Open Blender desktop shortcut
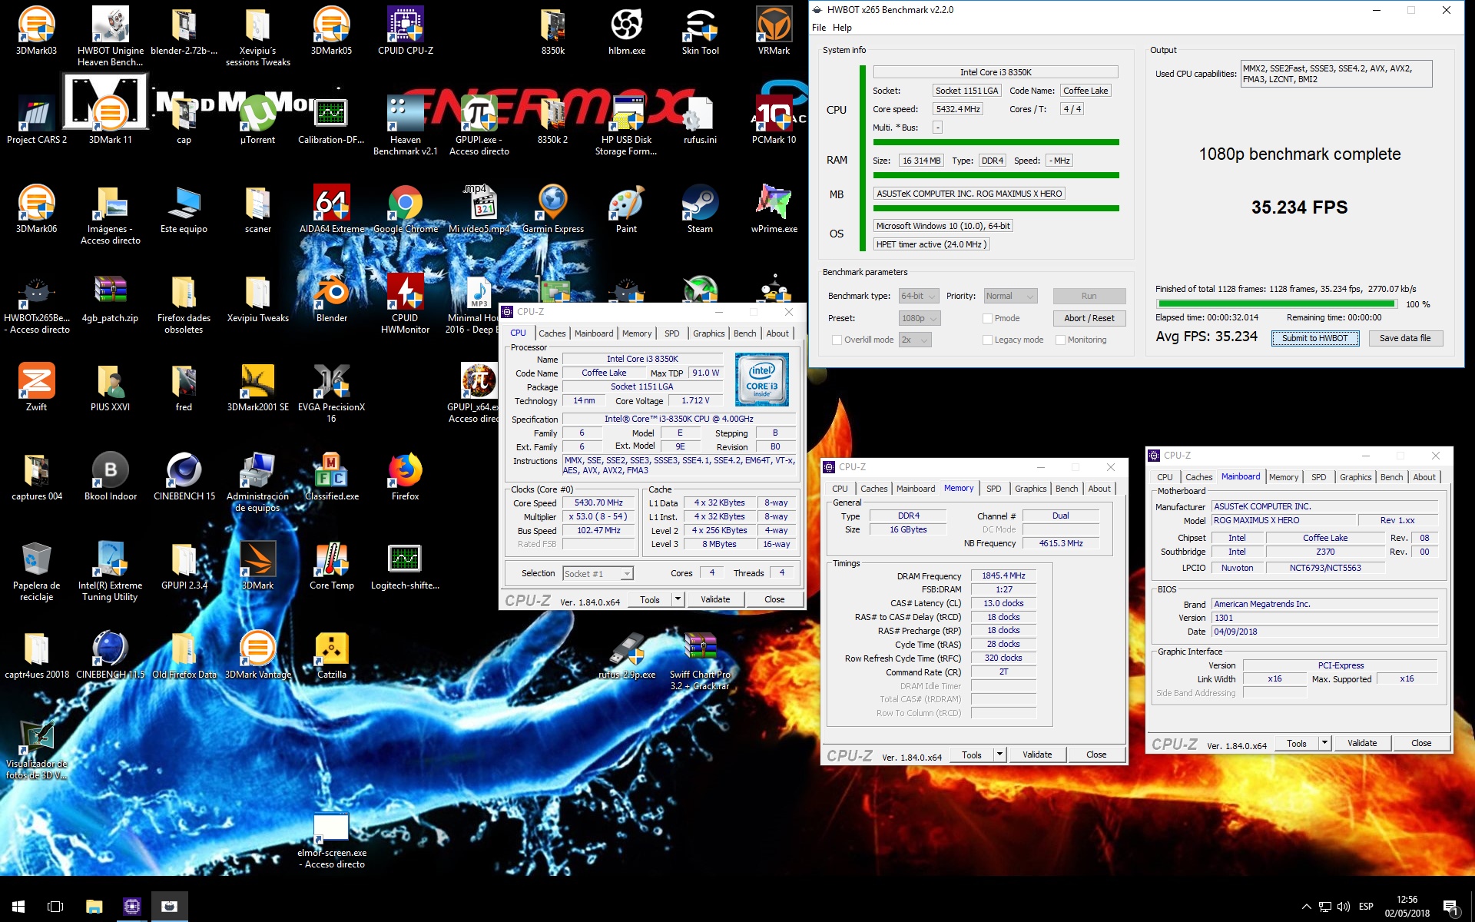Image resolution: width=1475 pixels, height=922 pixels. click(x=331, y=298)
